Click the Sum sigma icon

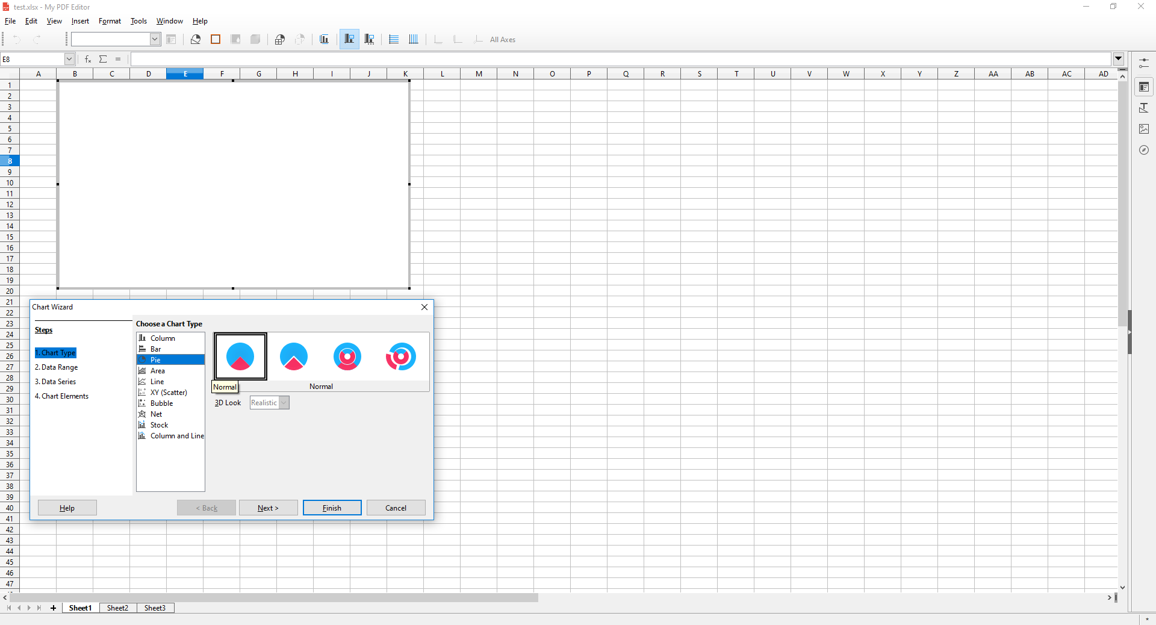click(x=103, y=59)
